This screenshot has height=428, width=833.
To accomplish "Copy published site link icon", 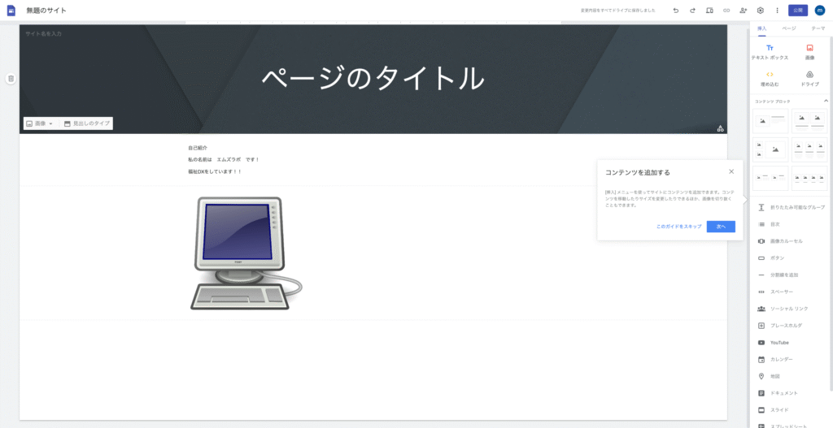I will [x=726, y=10].
